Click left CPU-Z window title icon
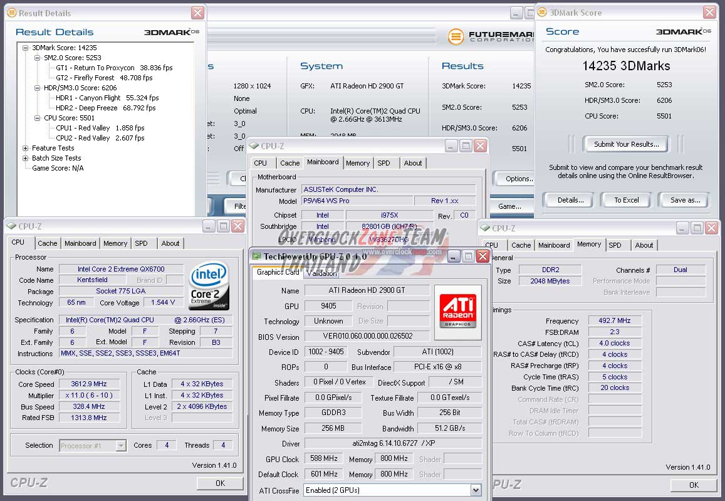 point(11,226)
